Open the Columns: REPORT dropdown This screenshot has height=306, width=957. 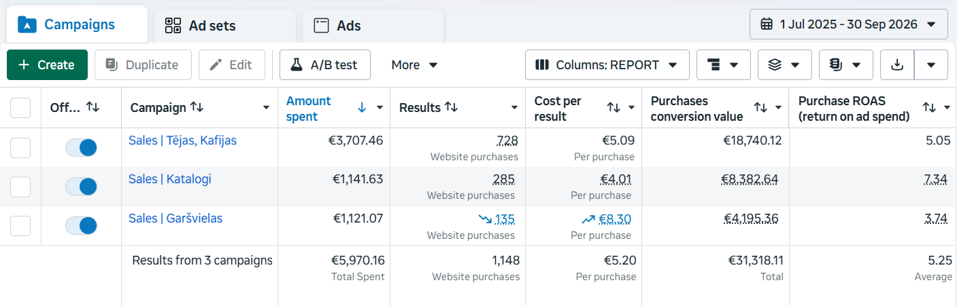pyautogui.click(x=607, y=65)
